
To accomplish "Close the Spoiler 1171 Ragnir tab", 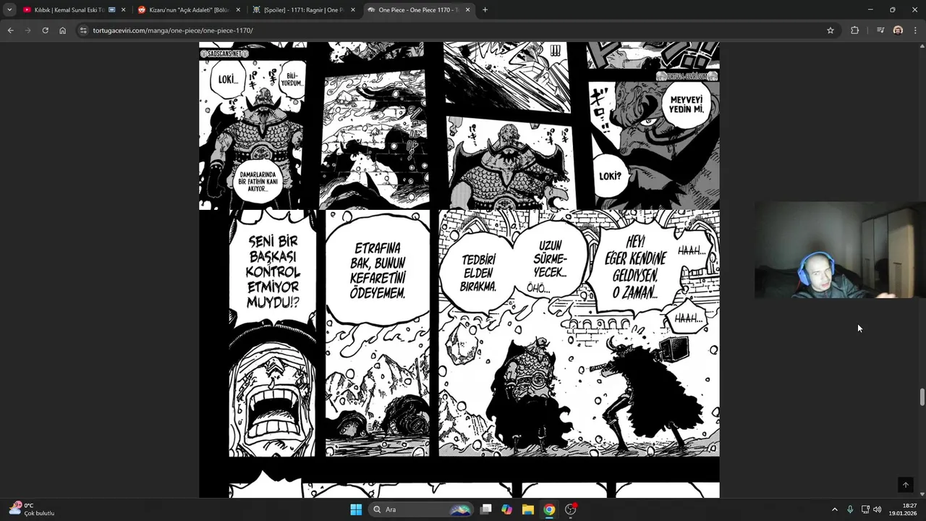I will (353, 9).
